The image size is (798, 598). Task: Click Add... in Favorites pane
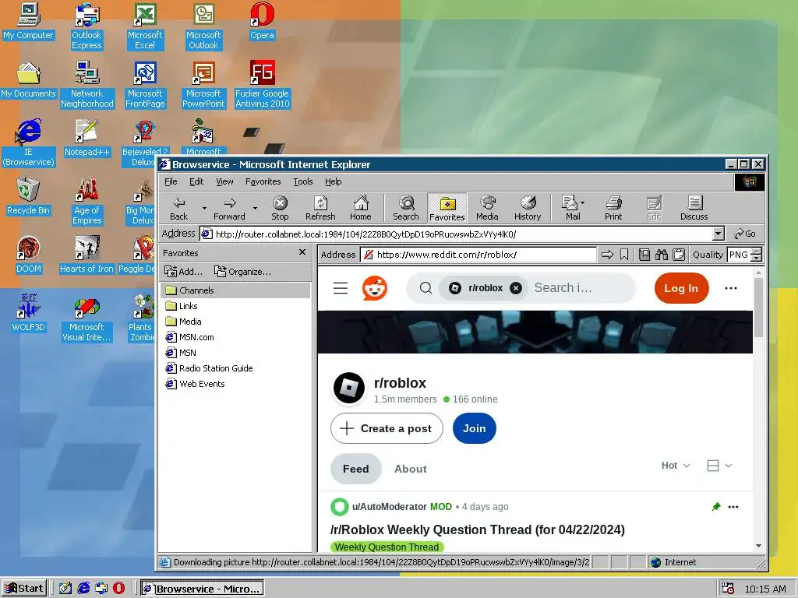coord(183,272)
